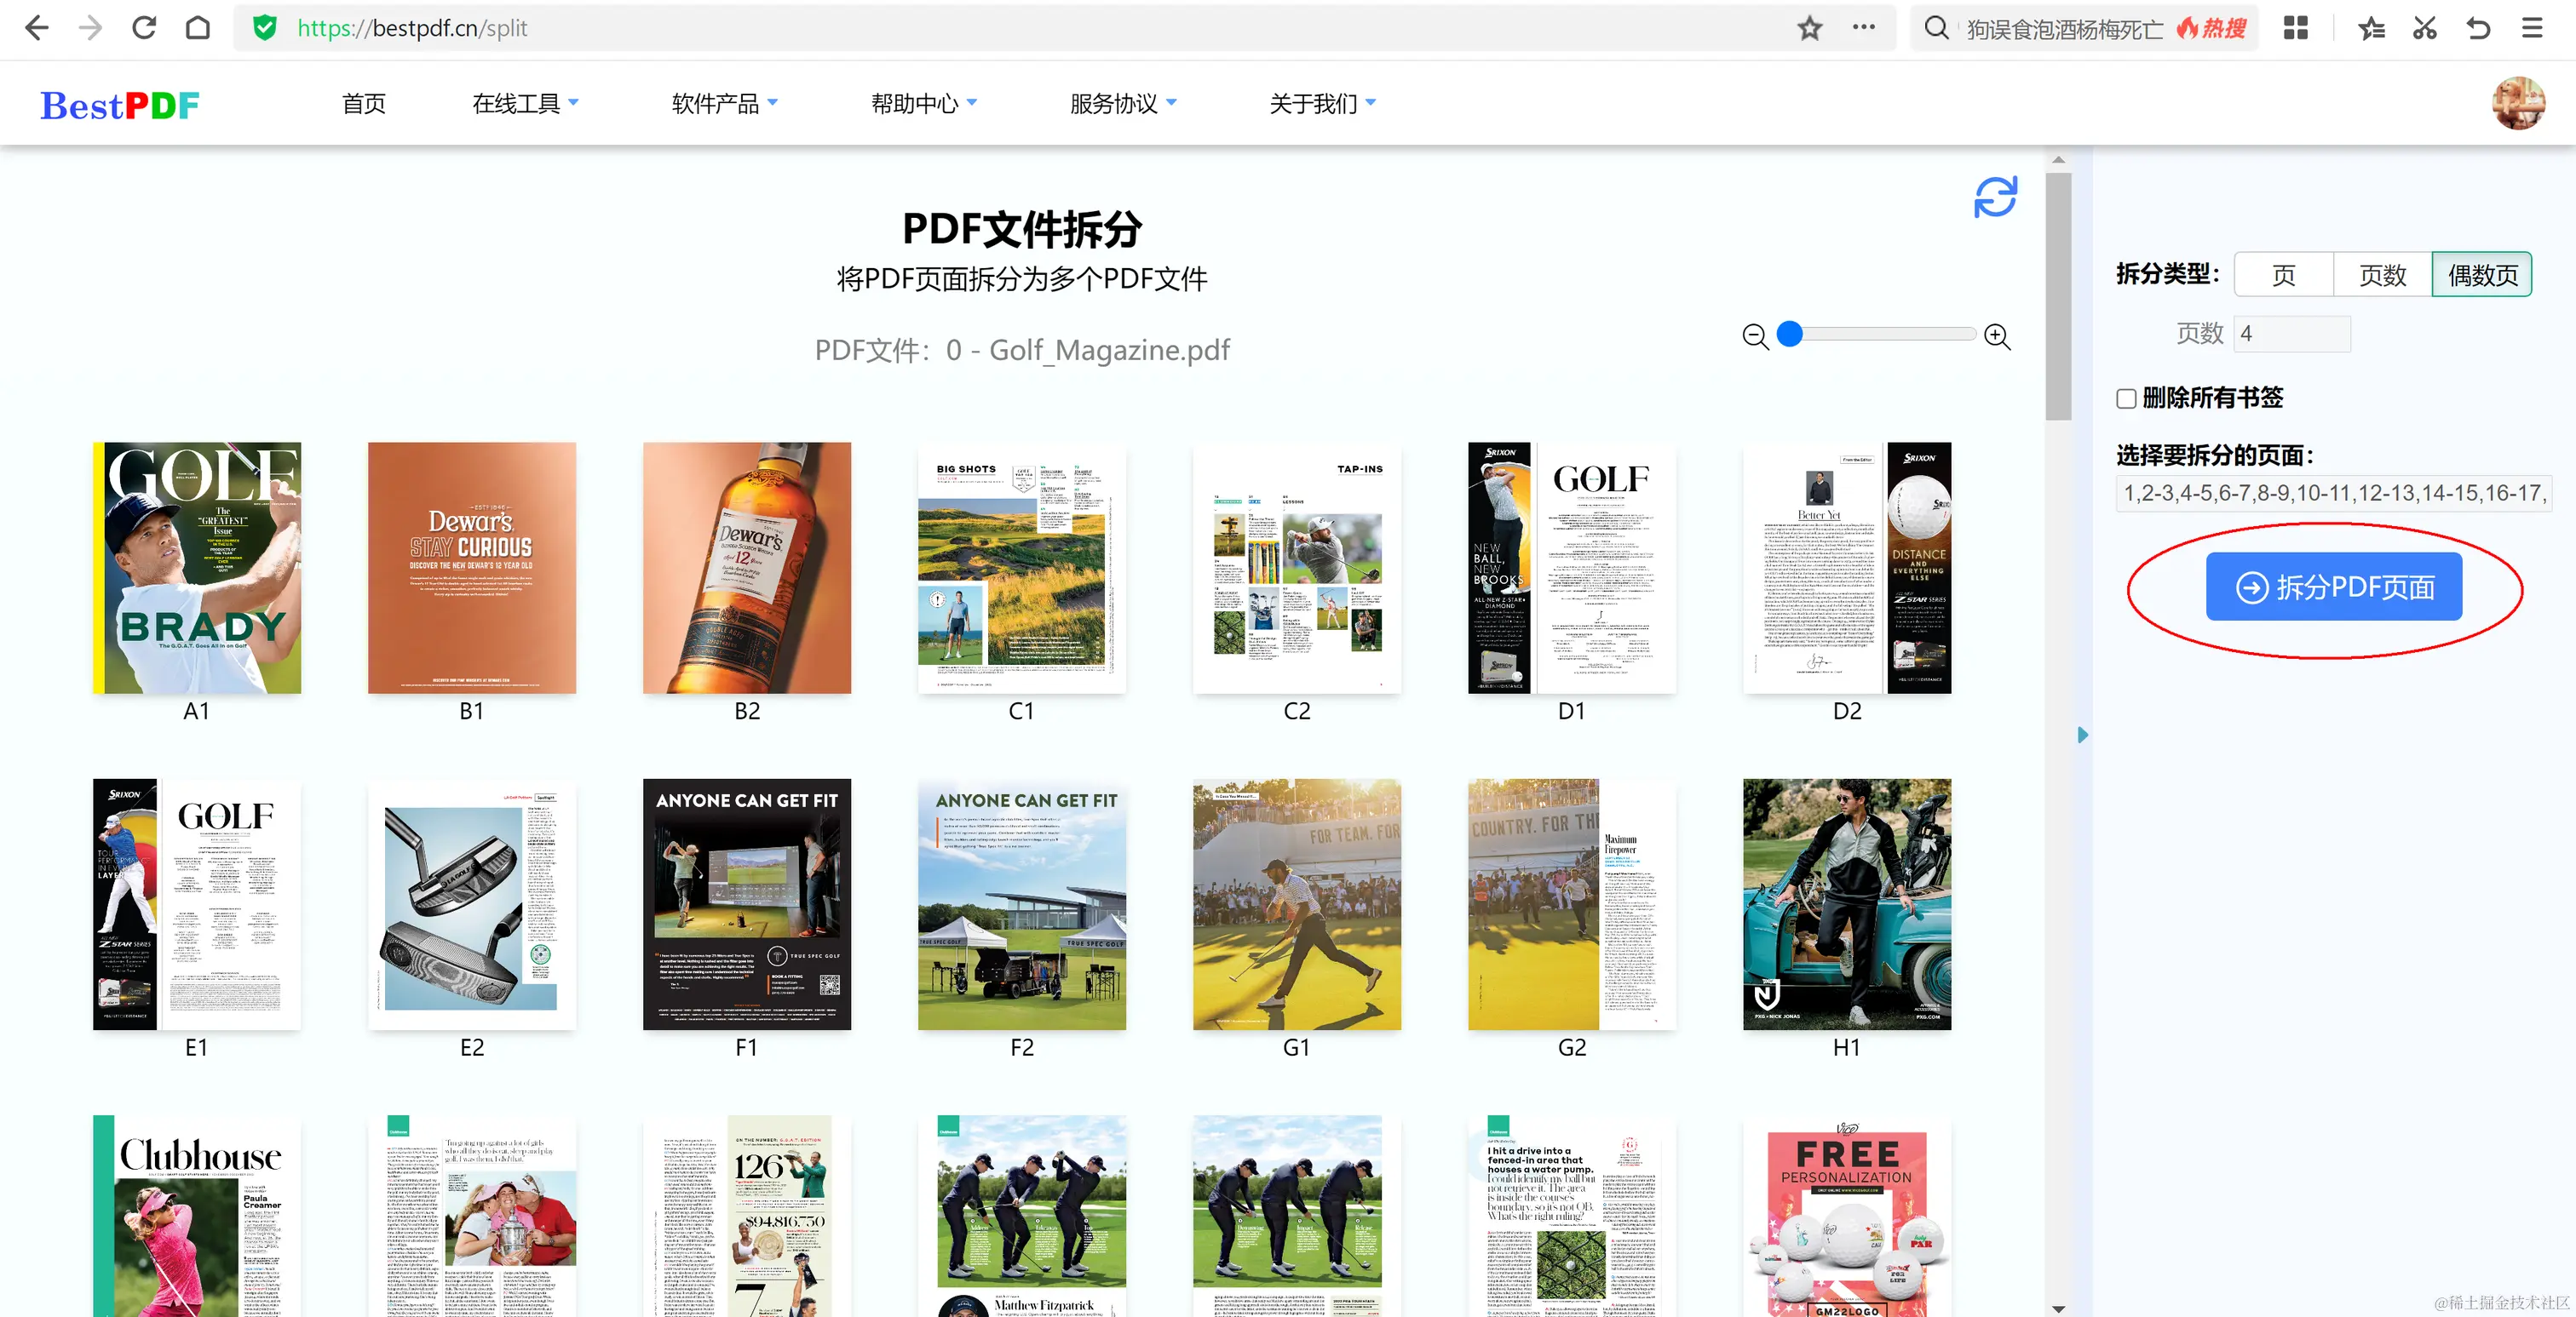Select the 偶数页 split type option
This screenshot has height=1317, width=2576.
2481,275
